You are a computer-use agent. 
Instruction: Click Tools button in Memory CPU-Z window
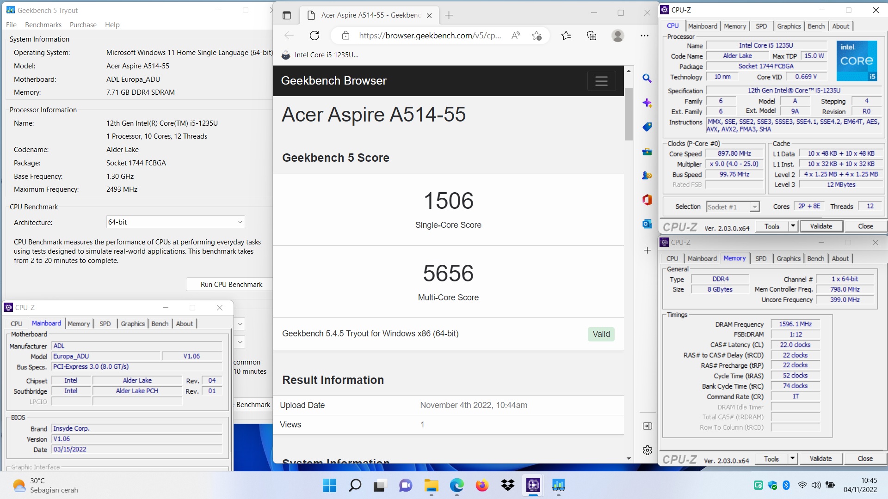point(771,459)
